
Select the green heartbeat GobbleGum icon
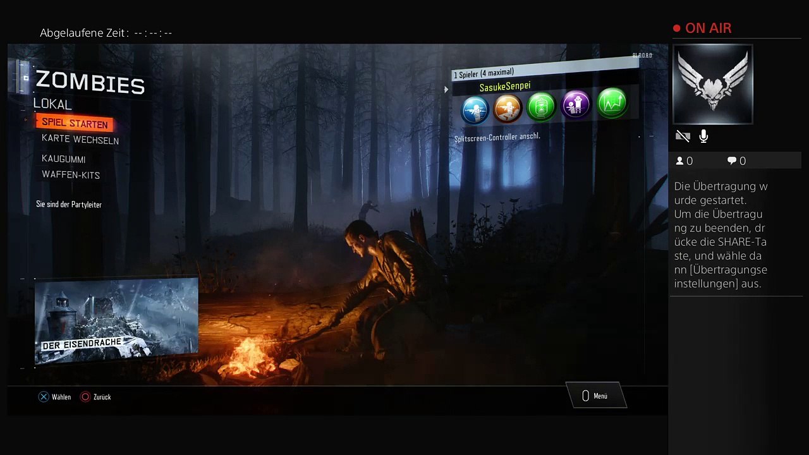point(611,103)
